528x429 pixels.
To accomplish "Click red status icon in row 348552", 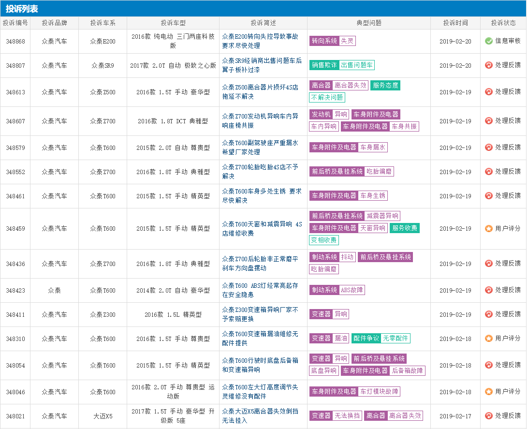I will point(489,171).
